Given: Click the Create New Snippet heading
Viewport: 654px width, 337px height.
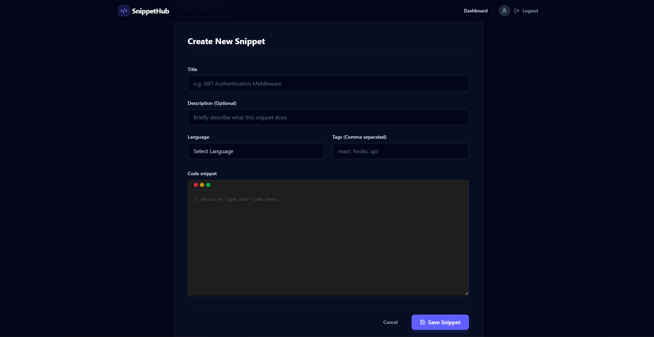Looking at the screenshot, I should point(226,41).
